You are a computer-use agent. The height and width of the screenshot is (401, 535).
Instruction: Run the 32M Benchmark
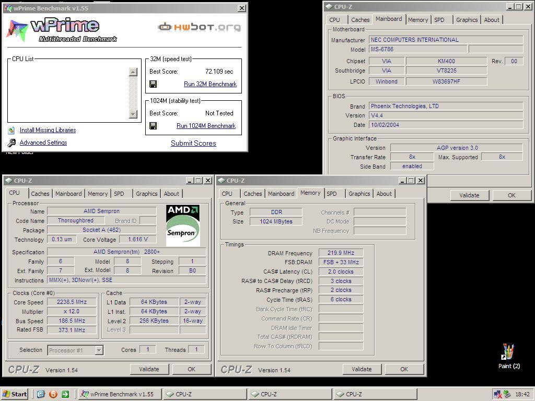tap(210, 84)
